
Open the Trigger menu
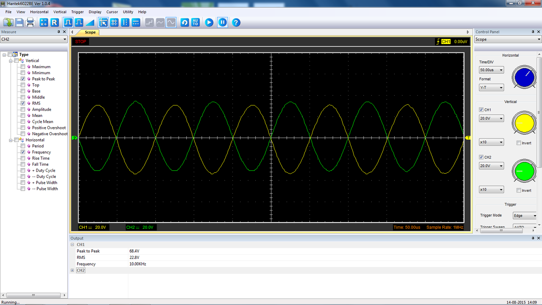[x=77, y=12]
